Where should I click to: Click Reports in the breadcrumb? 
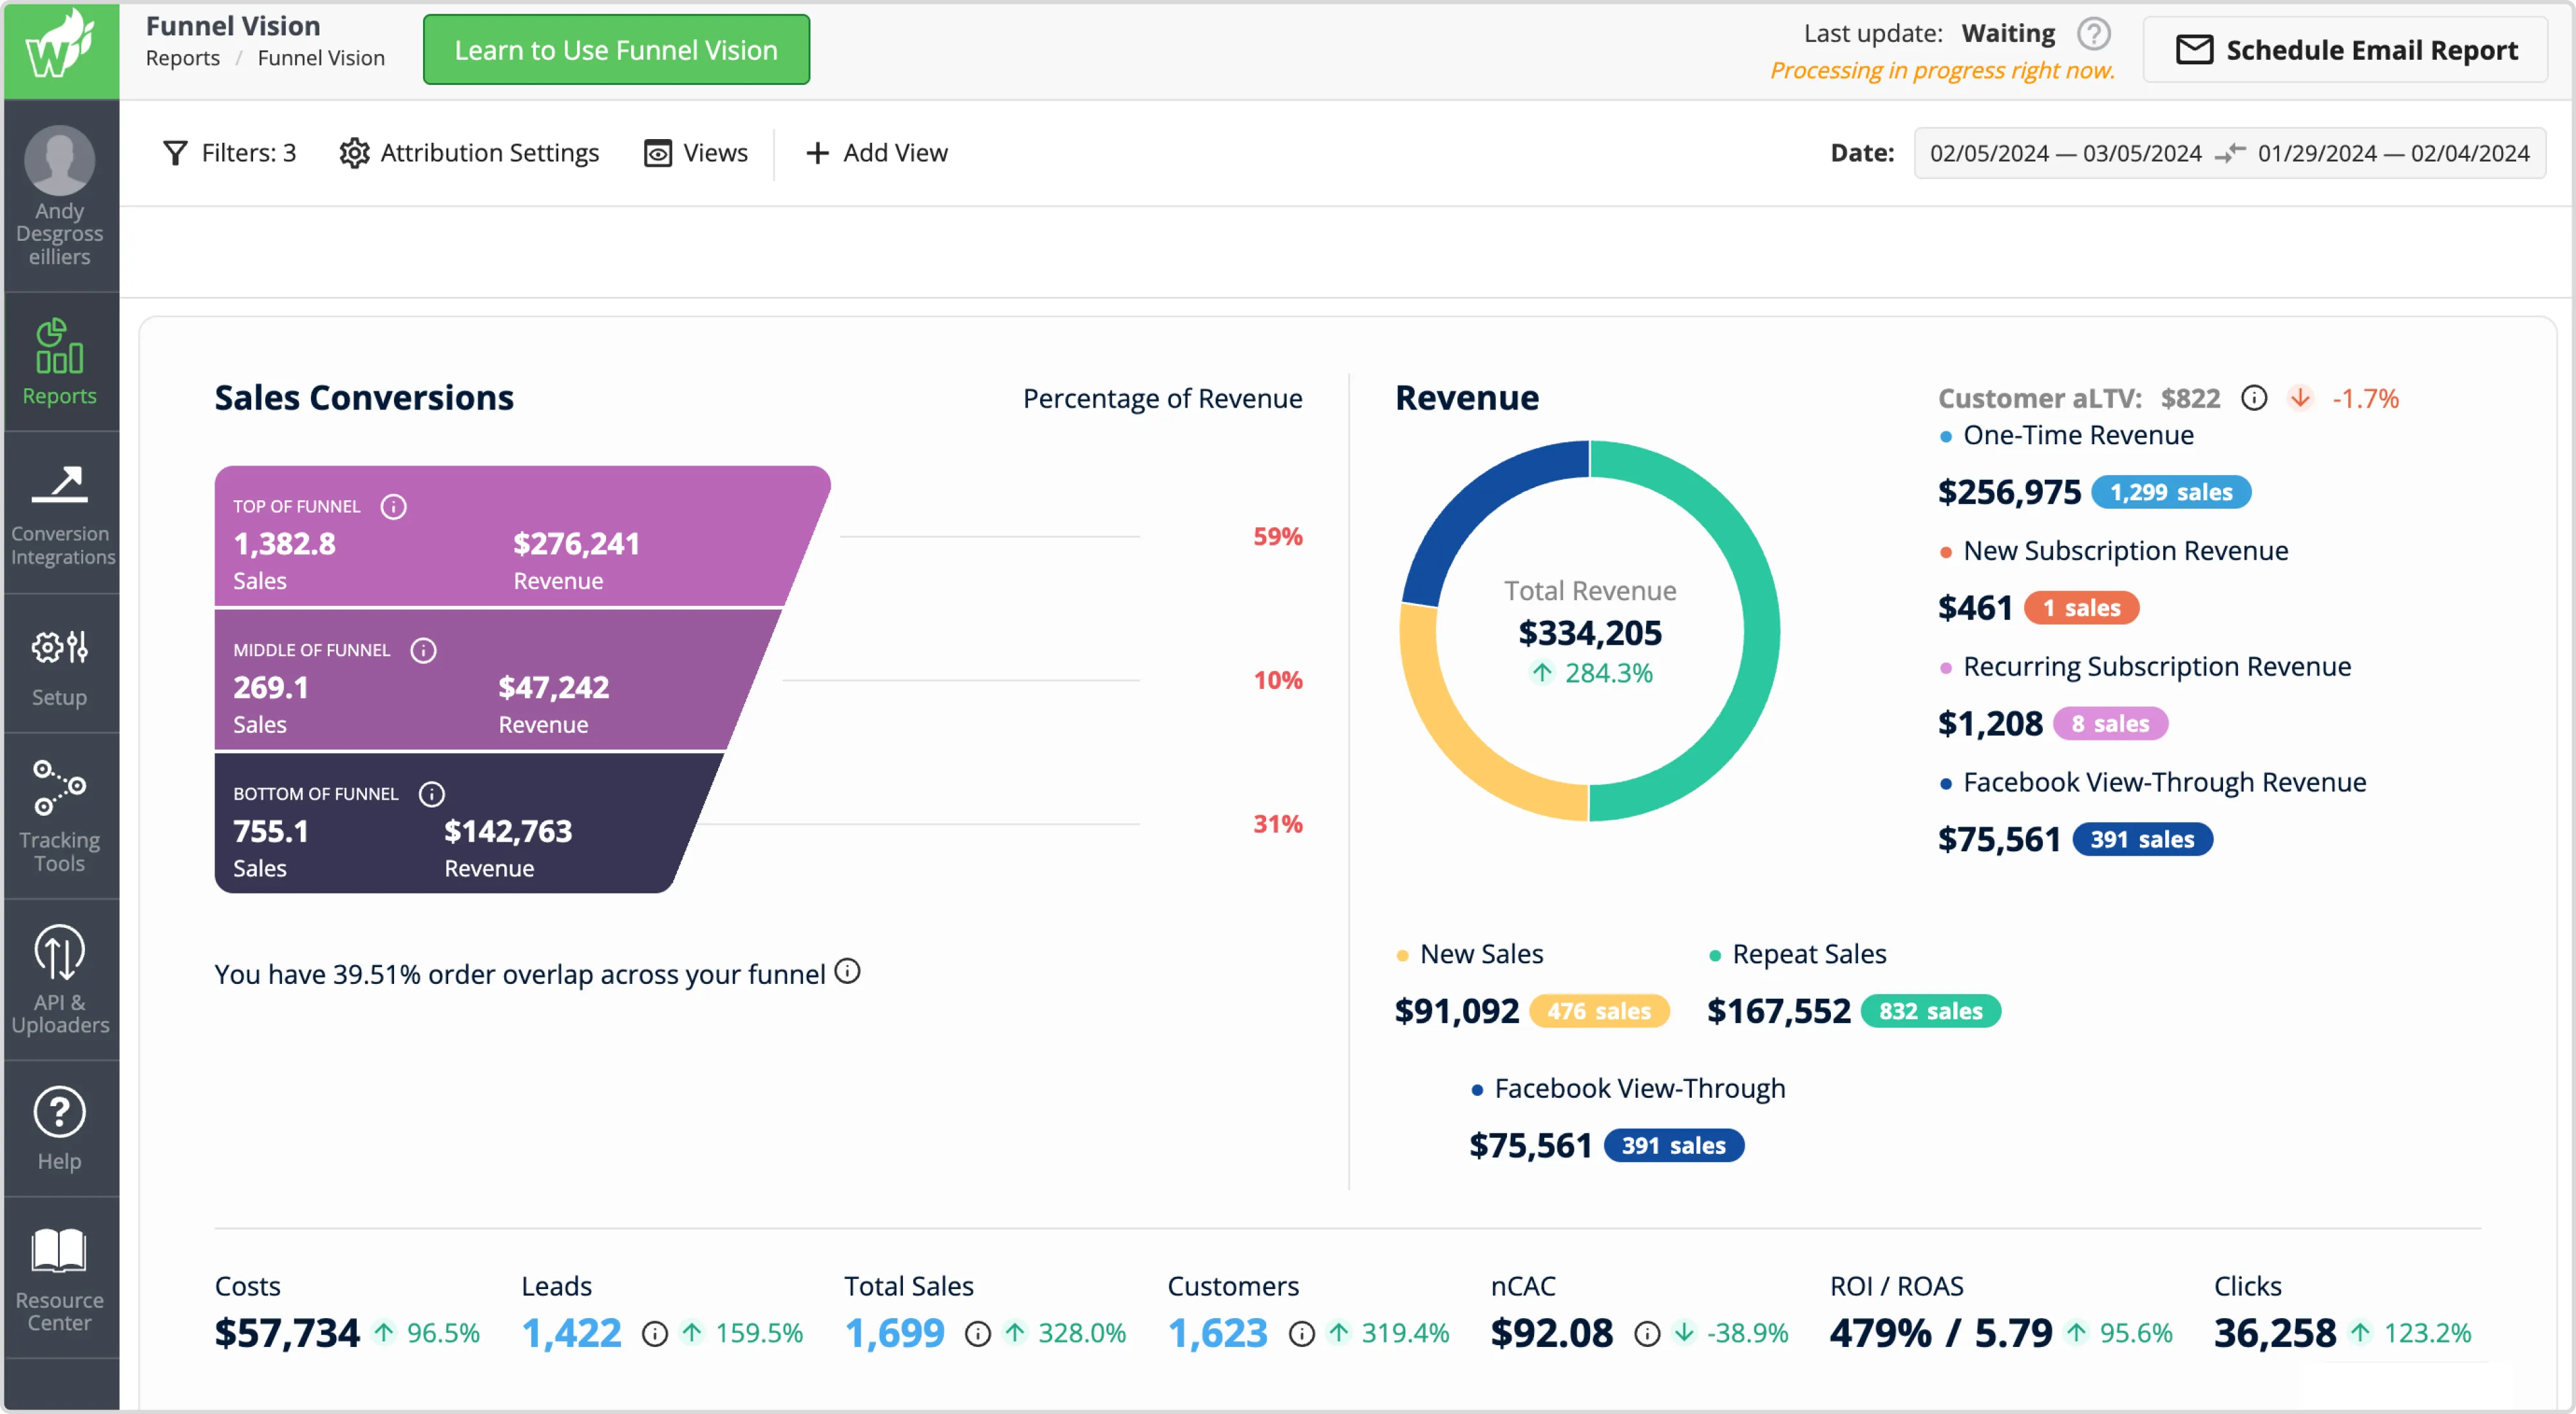click(182, 58)
